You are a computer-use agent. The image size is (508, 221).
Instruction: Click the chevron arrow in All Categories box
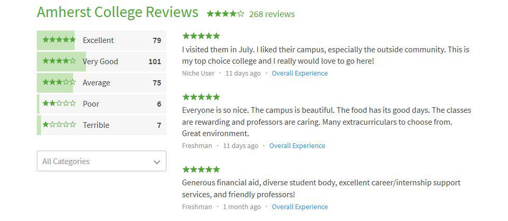click(x=157, y=162)
